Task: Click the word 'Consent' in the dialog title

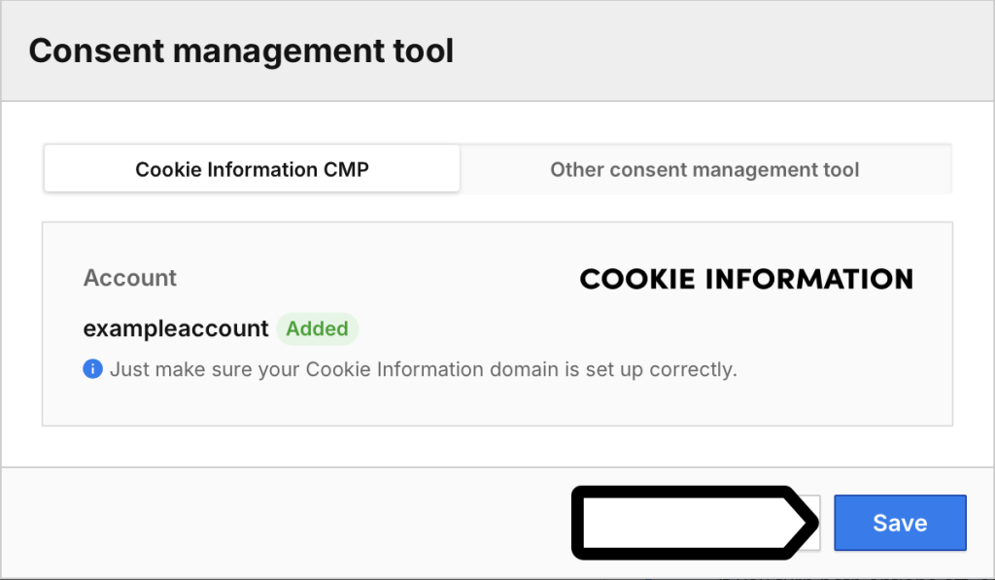Action: click(x=96, y=51)
